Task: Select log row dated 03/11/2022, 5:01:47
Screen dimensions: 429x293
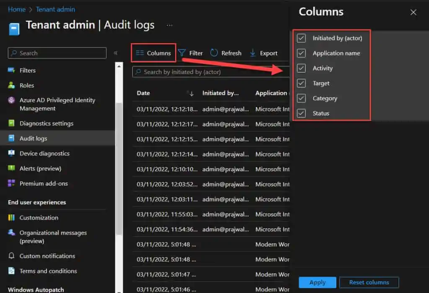Action: click(211, 275)
